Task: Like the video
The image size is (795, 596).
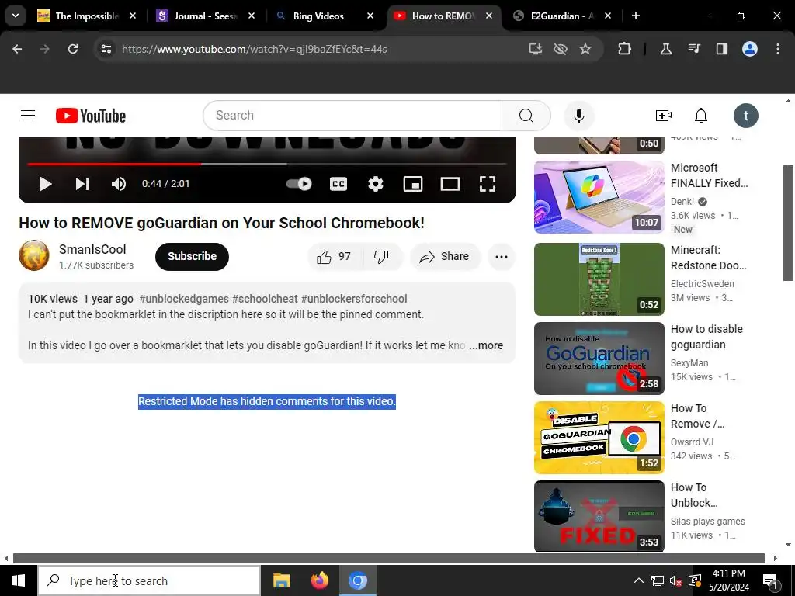Action: tap(335, 256)
